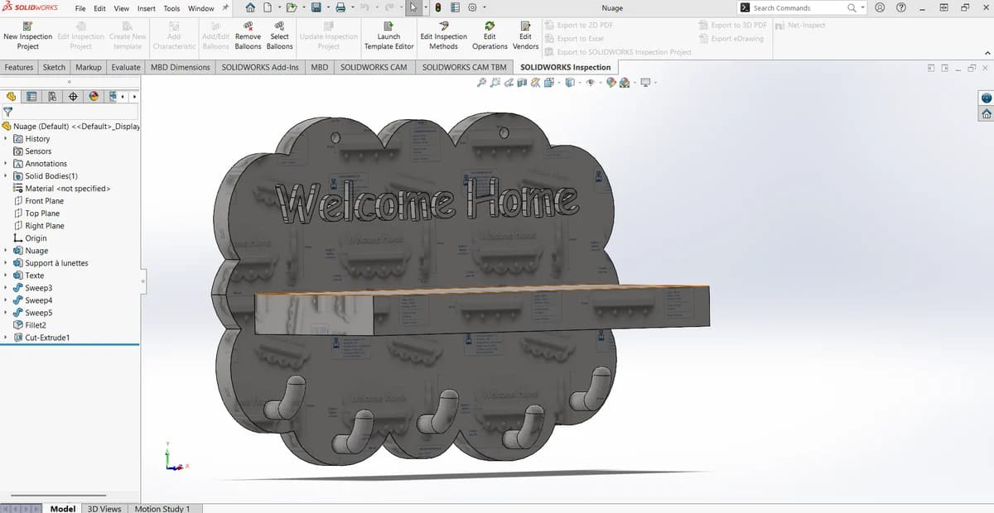994x513 pixels.
Task: Switch to the ConfigurationManager tab icon
Action: (53, 96)
